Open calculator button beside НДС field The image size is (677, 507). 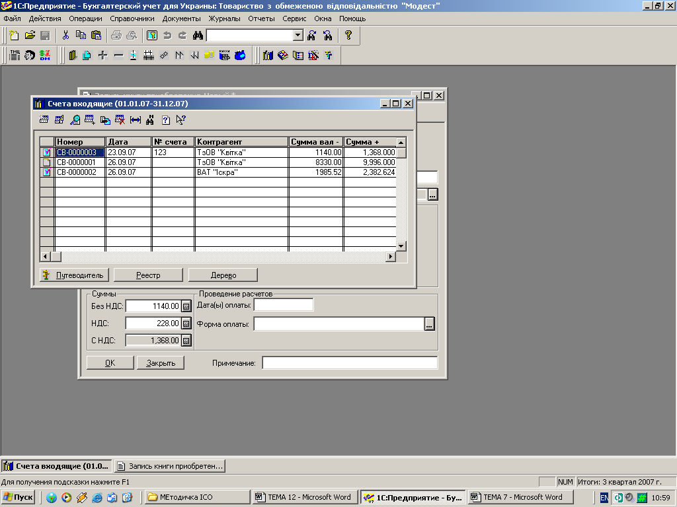186,323
